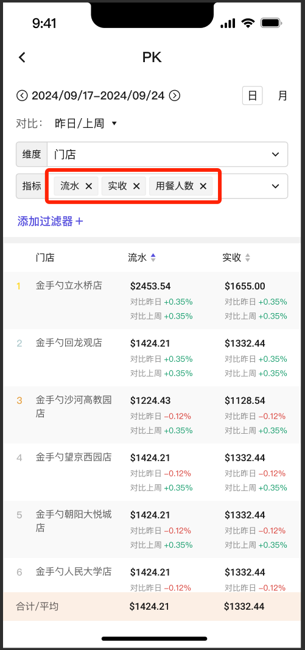Screen dimensions: 305x650
Task: Tap the back arrow beside PK title
Action: click(x=23, y=57)
